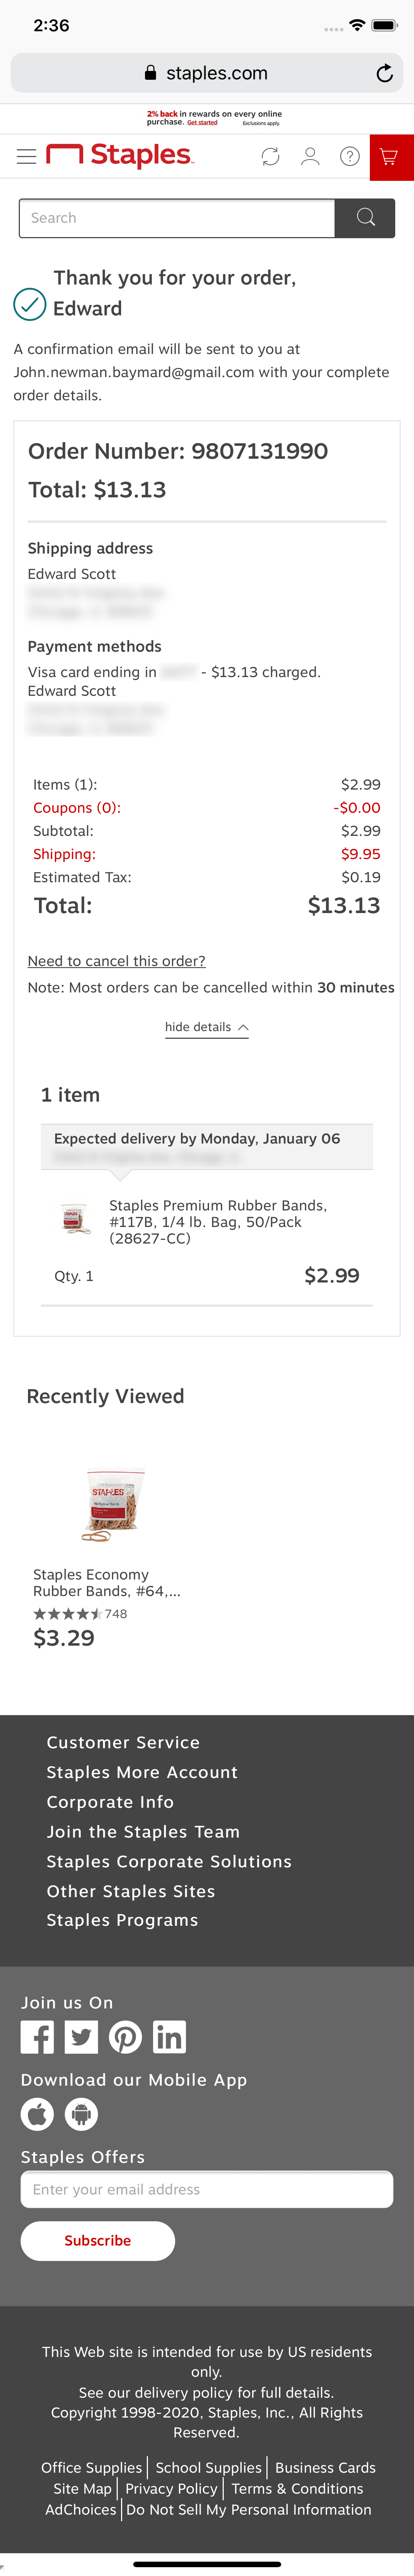Image resolution: width=414 pixels, height=2576 pixels.
Task: Open the account icon in the header
Action: [x=310, y=156]
